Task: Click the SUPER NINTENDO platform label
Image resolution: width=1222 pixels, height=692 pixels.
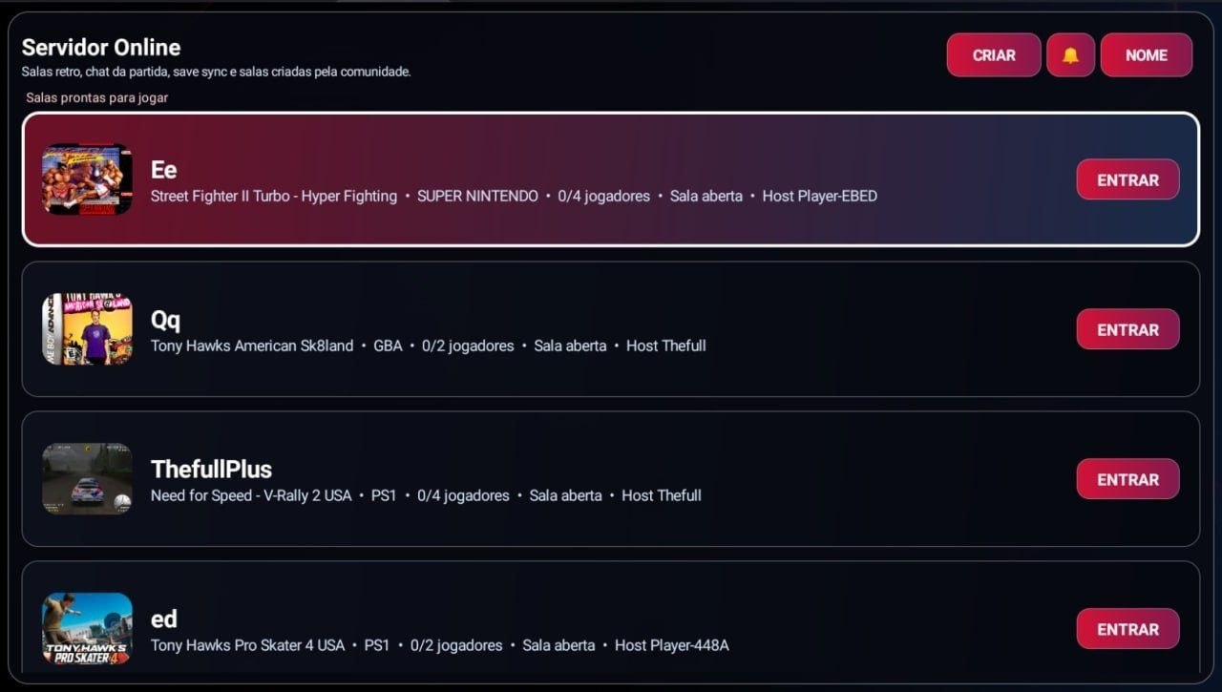Action: tap(477, 196)
